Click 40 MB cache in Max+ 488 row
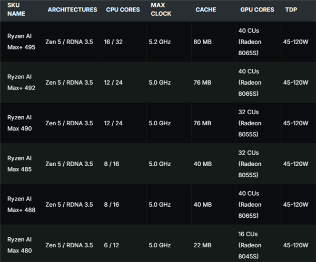 pos(203,205)
